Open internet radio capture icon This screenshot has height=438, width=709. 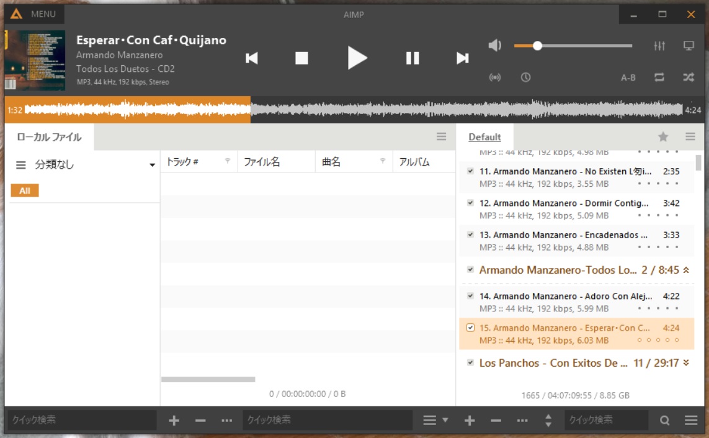tap(495, 78)
